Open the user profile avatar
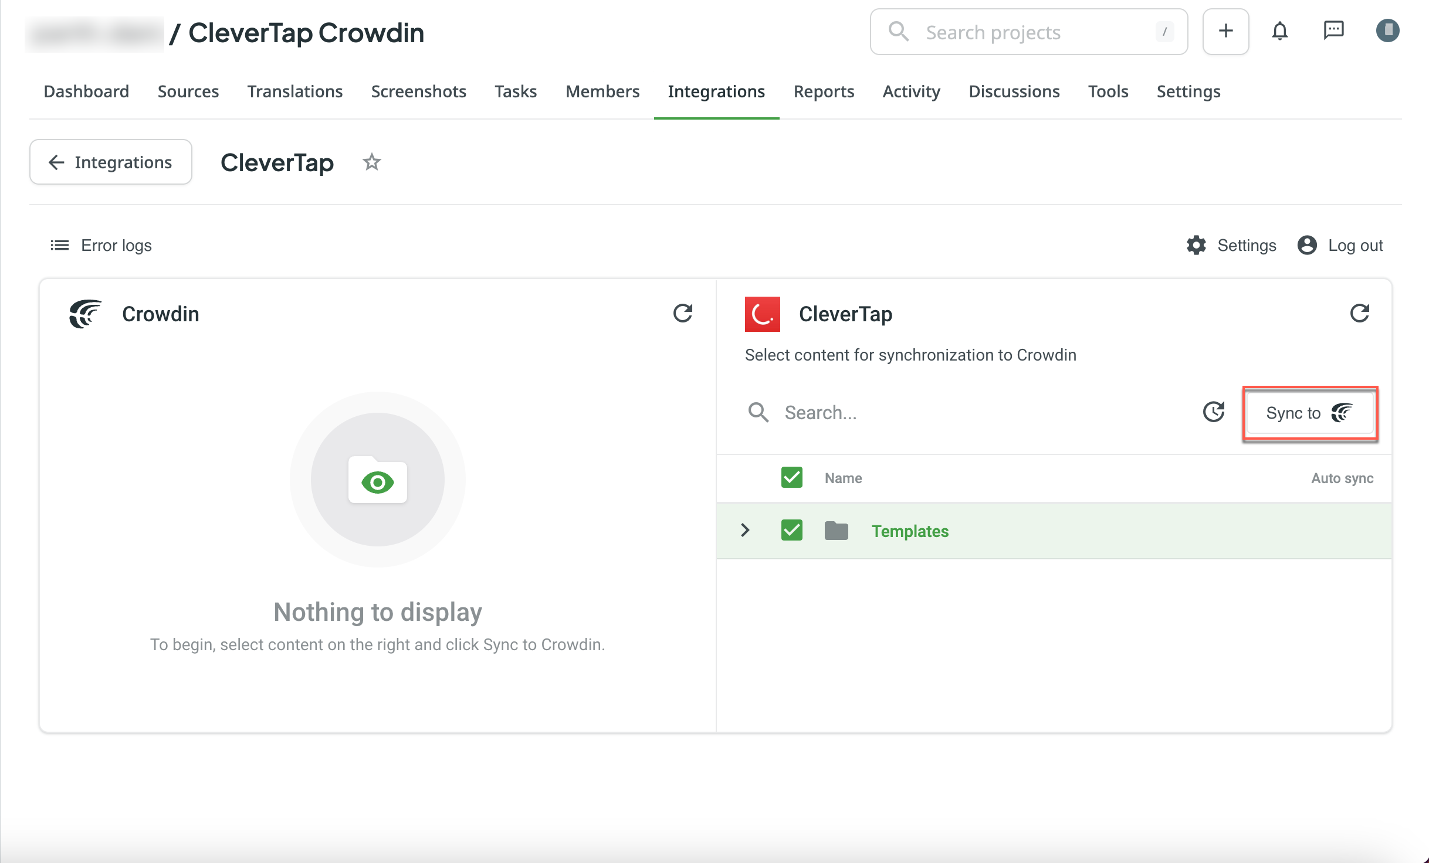1429x863 pixels. [x=1387, y=31]
